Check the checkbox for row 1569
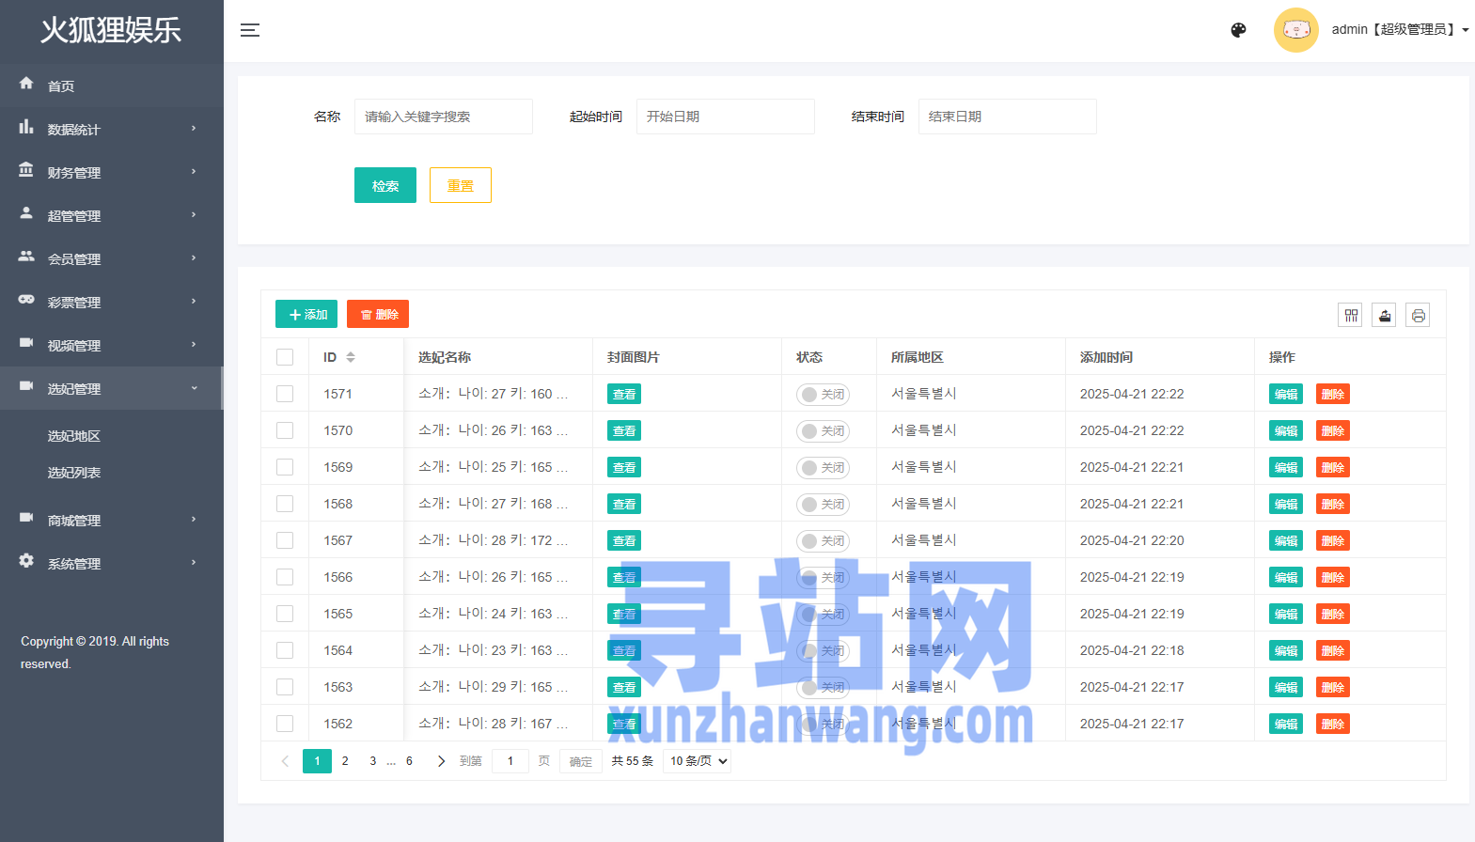 [x=285, y=467]
